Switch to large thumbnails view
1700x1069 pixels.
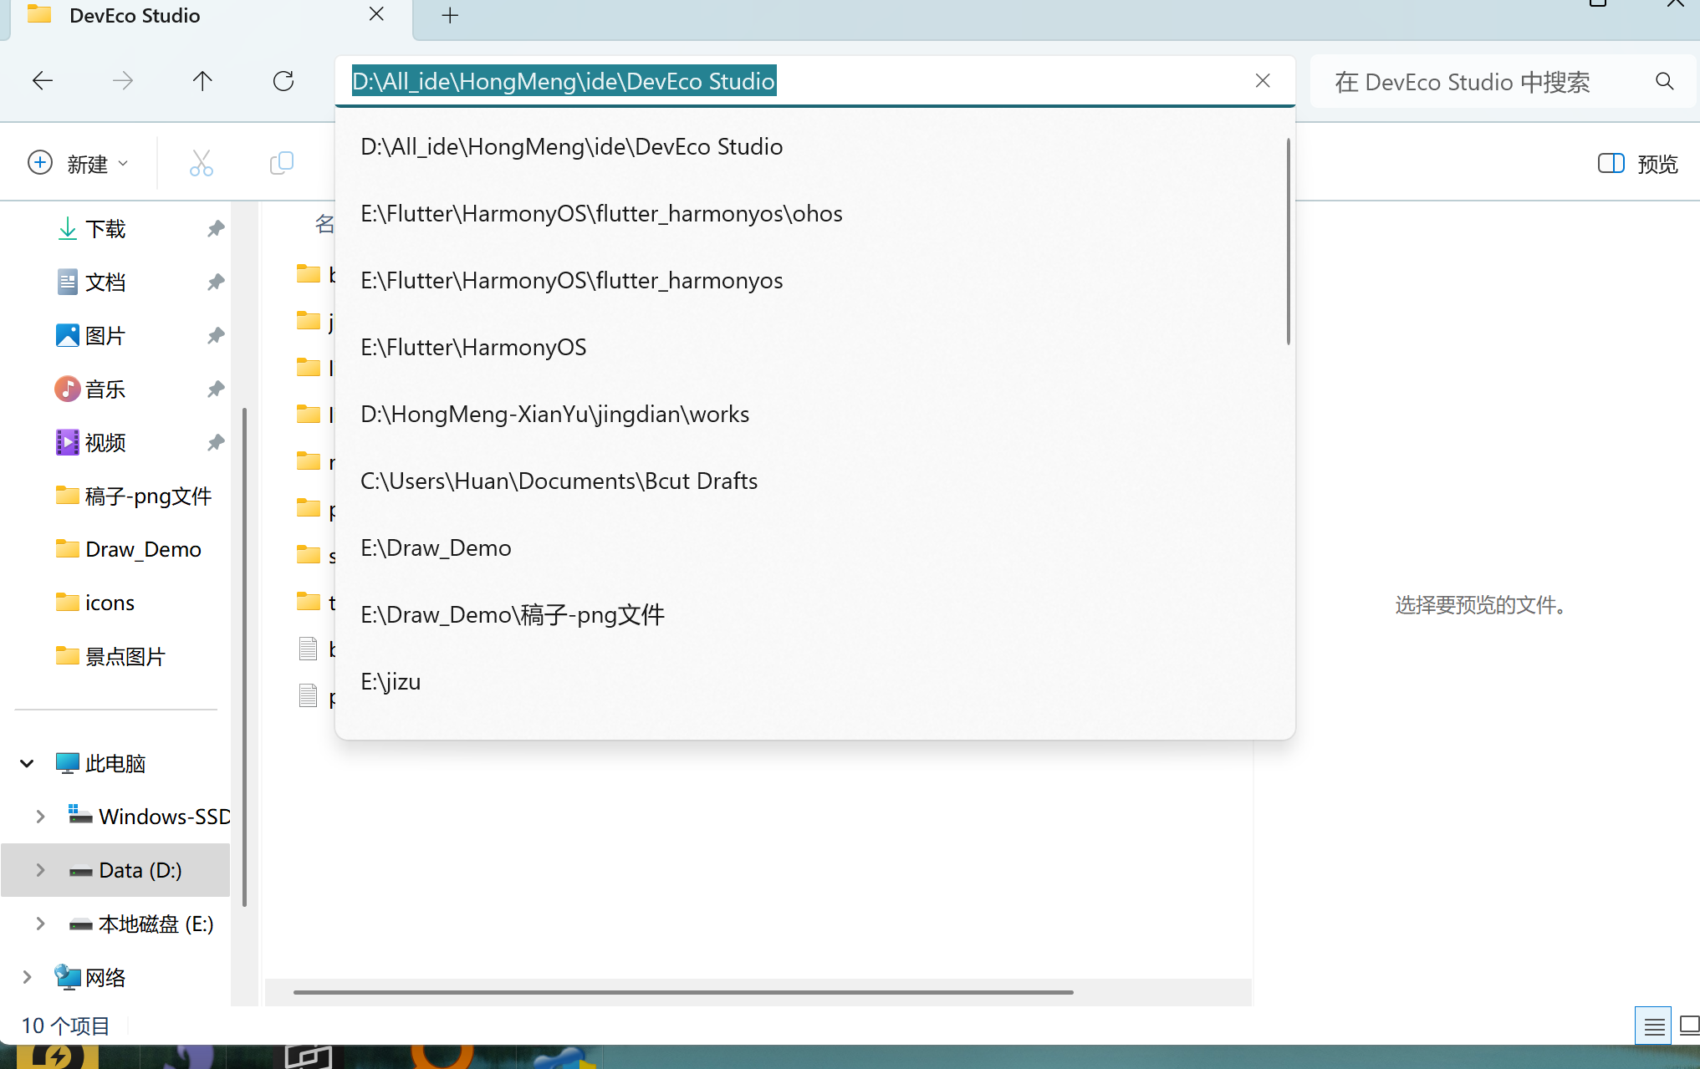pos(1689,1026)
